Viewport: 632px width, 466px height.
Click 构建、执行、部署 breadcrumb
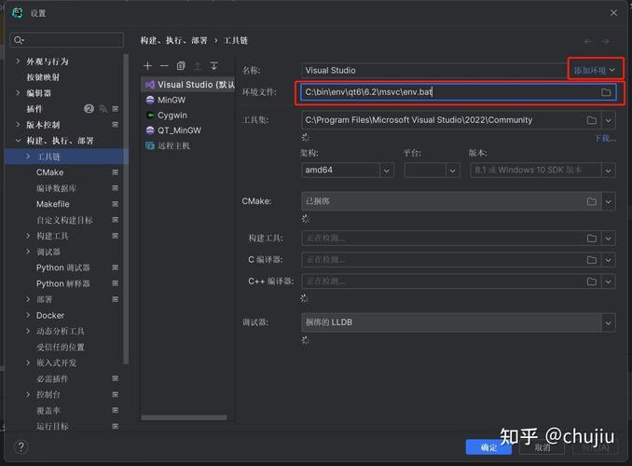click(x=173, y=40)
